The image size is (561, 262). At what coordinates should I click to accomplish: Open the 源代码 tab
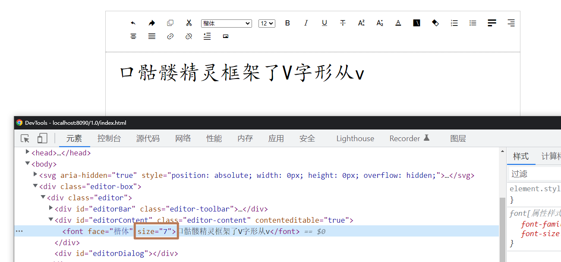(x=148, y=139)
